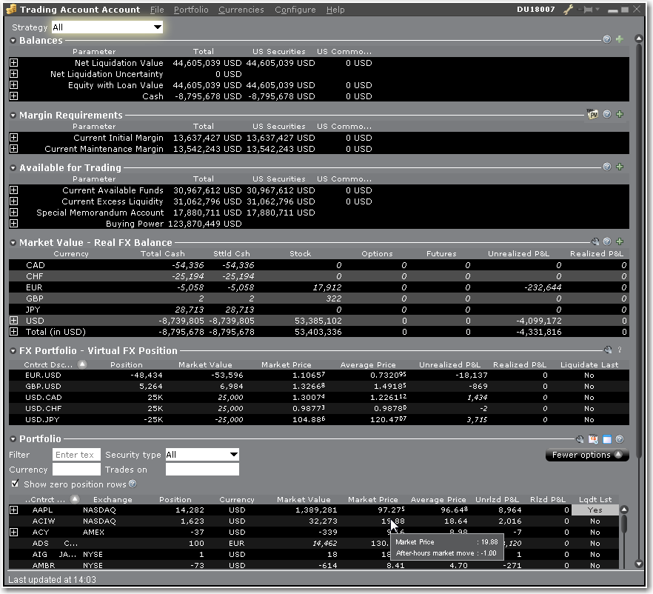Collapse the Market Value section
This screenshot has width=653, height=594.
13,243
